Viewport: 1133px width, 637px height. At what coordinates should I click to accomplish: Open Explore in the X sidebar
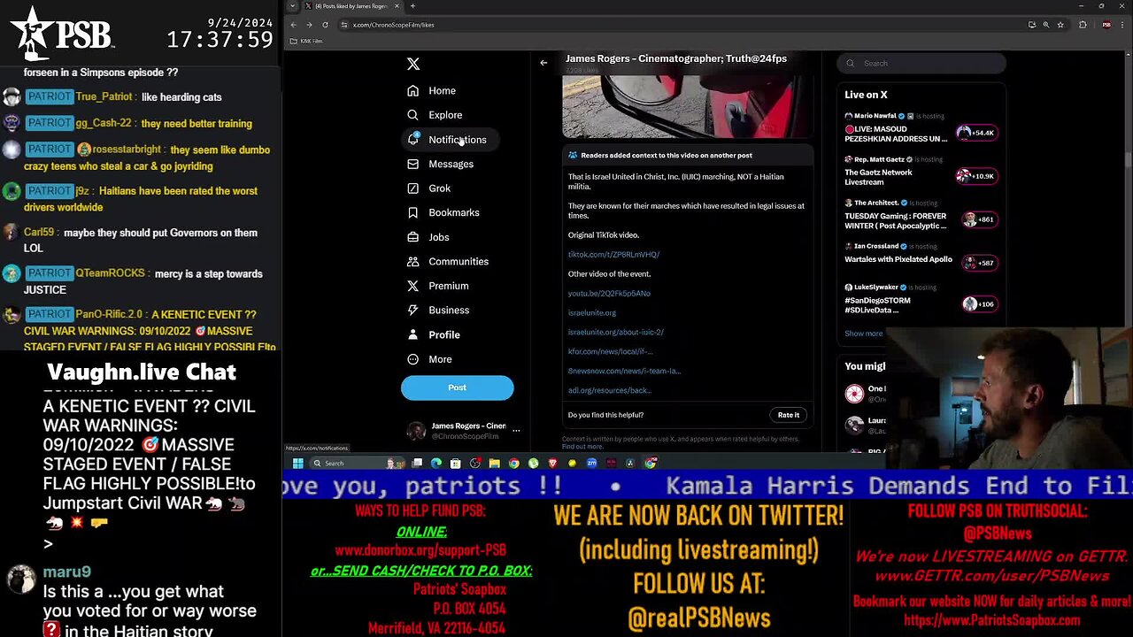pos(435,115)
